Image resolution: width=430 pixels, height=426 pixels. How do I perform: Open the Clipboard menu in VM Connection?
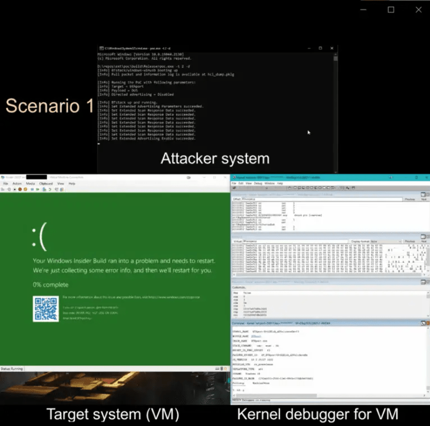coord(46,183)
